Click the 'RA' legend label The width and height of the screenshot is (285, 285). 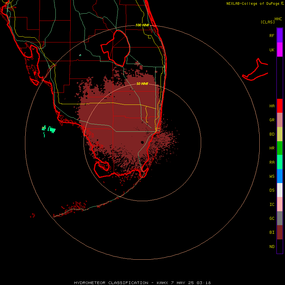(272, 162)
